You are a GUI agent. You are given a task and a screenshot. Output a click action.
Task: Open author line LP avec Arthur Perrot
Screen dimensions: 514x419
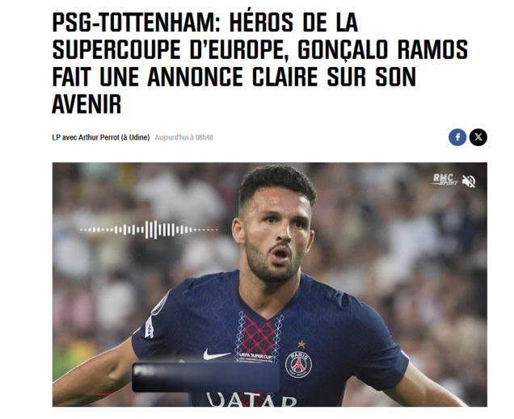click(101, 137)
